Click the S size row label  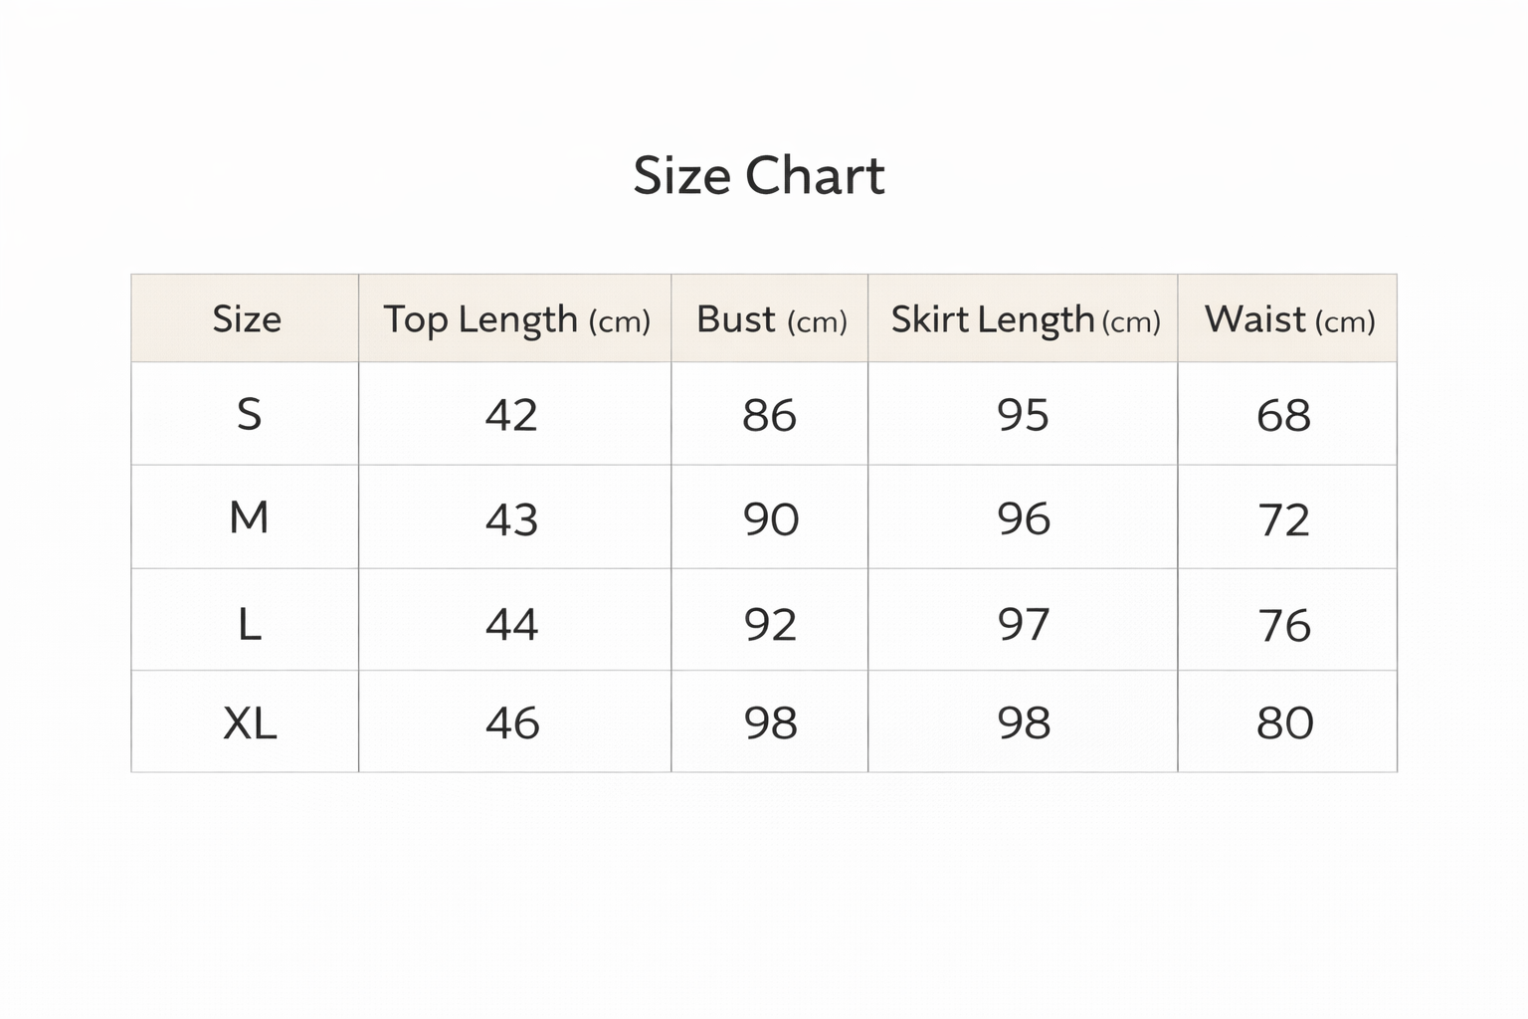(249, 414)
